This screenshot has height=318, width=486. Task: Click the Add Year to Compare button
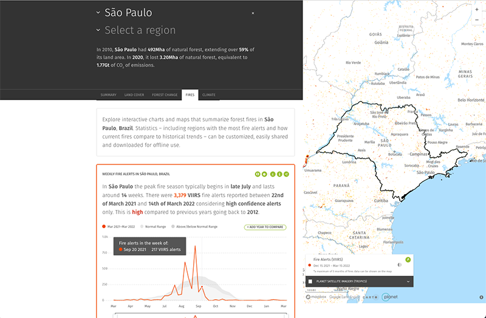[x=265, y=226]
